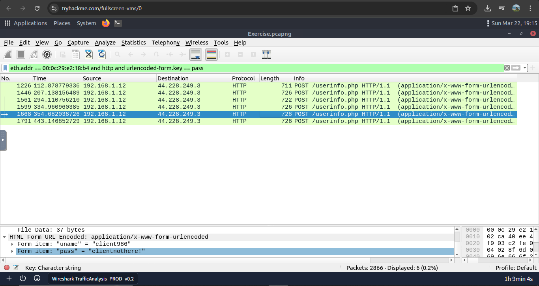Open the View menu
Screen dimensions: 539x286
pos(42,43)
